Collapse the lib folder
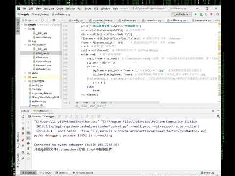This screenshot has width=235, height=176. [x=25, y=29]
